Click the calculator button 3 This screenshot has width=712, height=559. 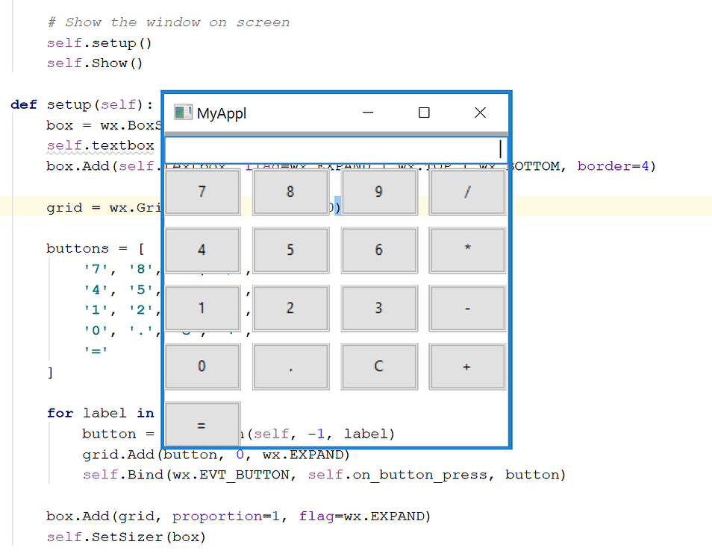379,309
